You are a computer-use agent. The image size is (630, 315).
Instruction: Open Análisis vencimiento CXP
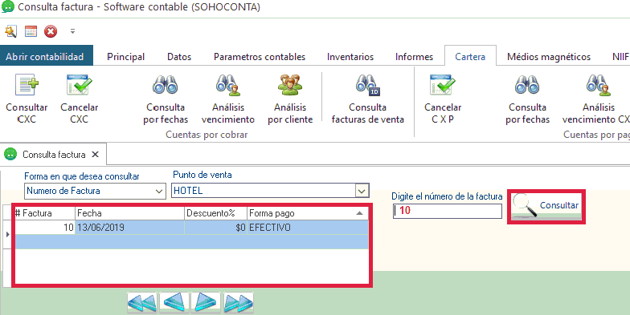point(596,99)
